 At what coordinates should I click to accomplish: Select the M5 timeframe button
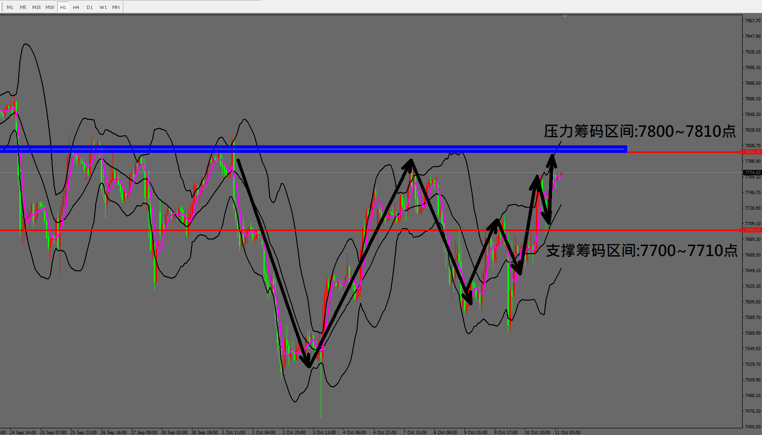click(x=23, y=7)
